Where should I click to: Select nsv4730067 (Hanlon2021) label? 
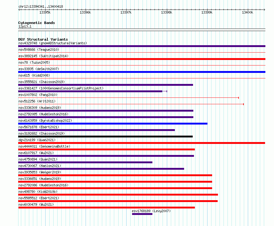[40, 166]
